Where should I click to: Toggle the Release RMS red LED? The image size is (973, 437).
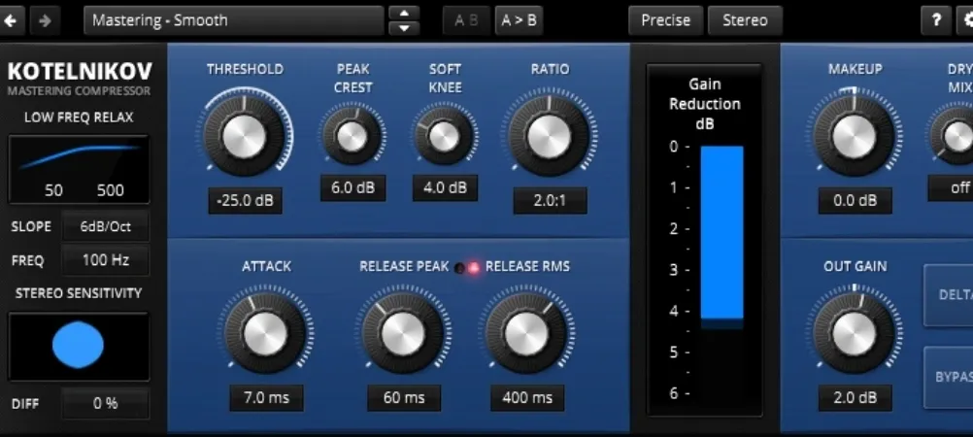click(x=474, y=267)
